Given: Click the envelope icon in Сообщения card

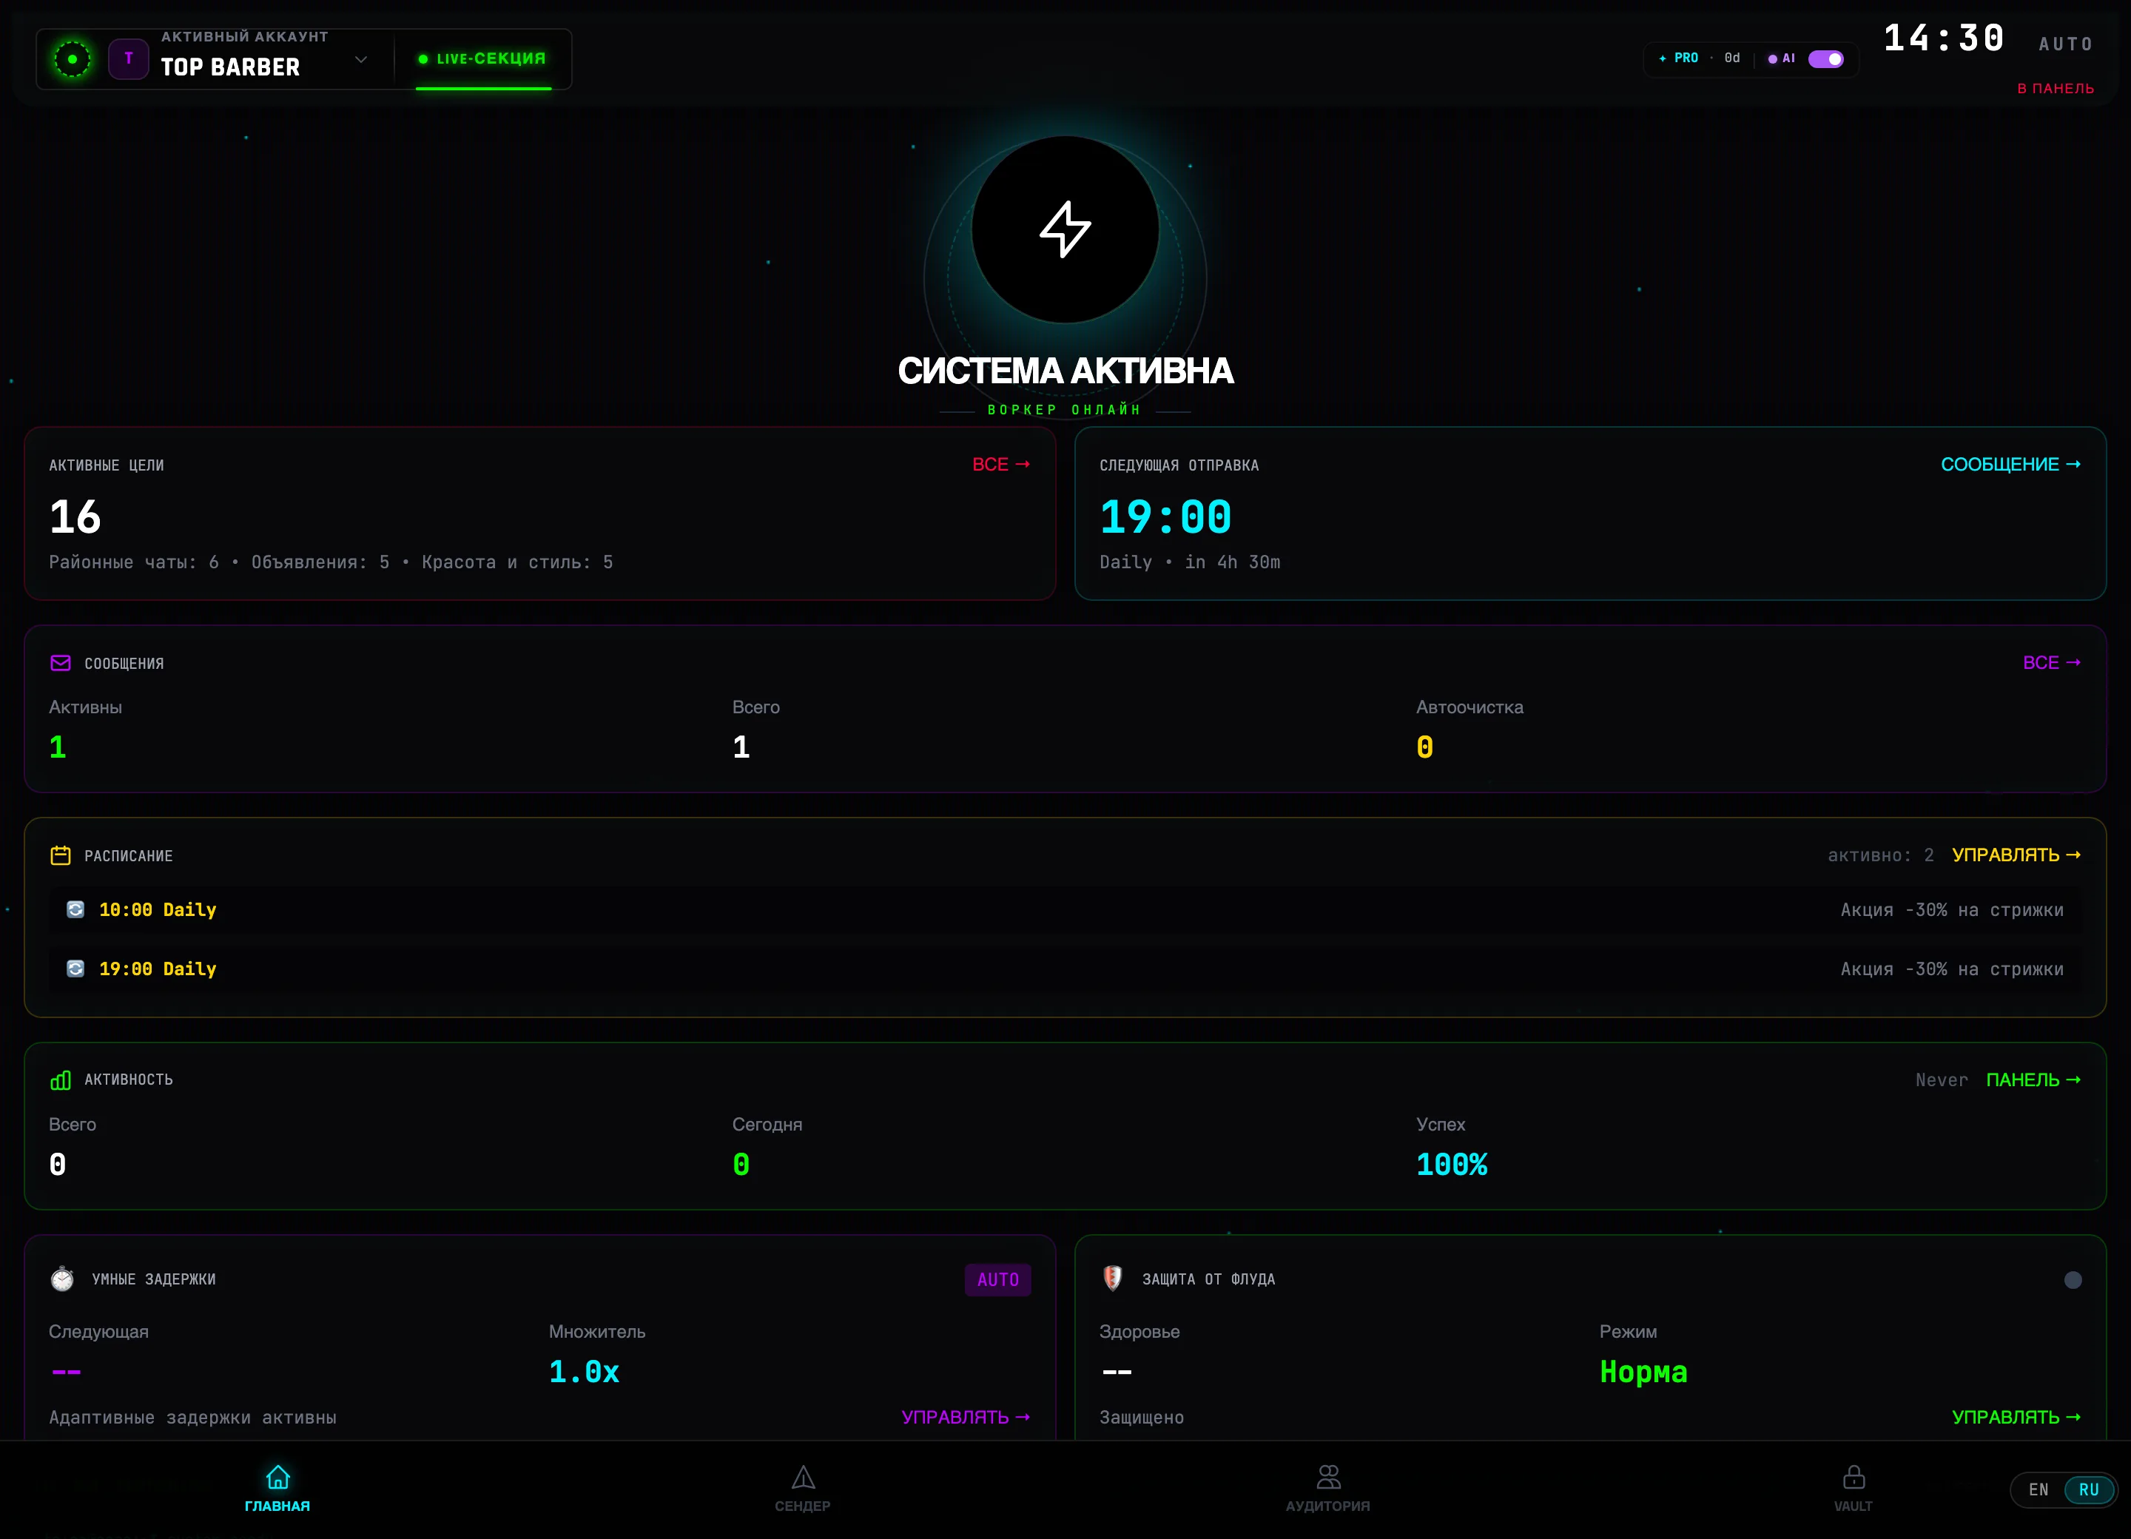Looking at the screenshot, I should coord(61,664).
